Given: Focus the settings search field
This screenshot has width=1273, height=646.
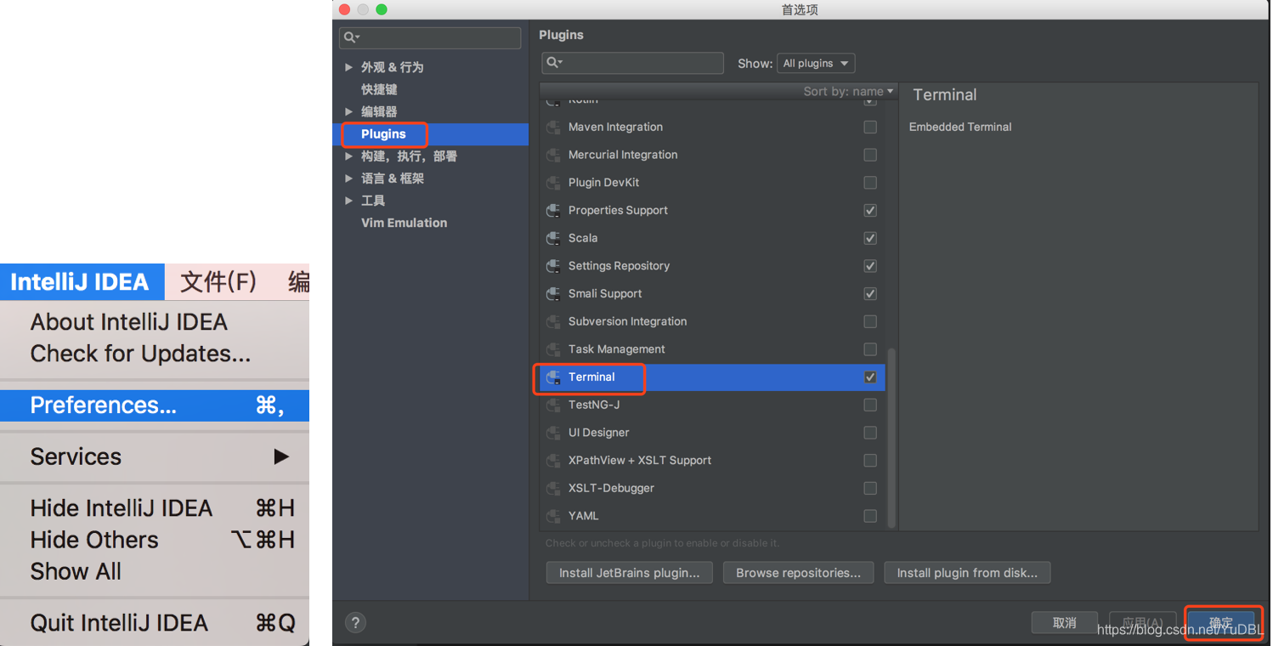Looking at the screenshot, I should (x=430, y=37).
